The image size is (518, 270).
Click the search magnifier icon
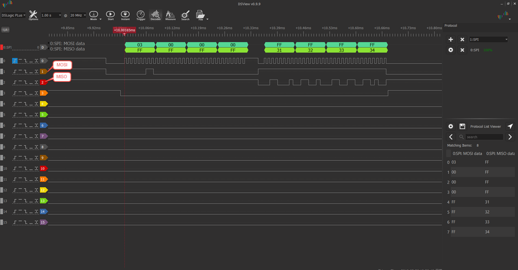click(x=461, y=137)
